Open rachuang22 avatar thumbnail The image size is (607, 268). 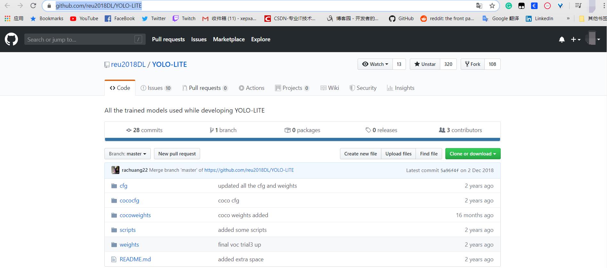click(x=115, y=170)
